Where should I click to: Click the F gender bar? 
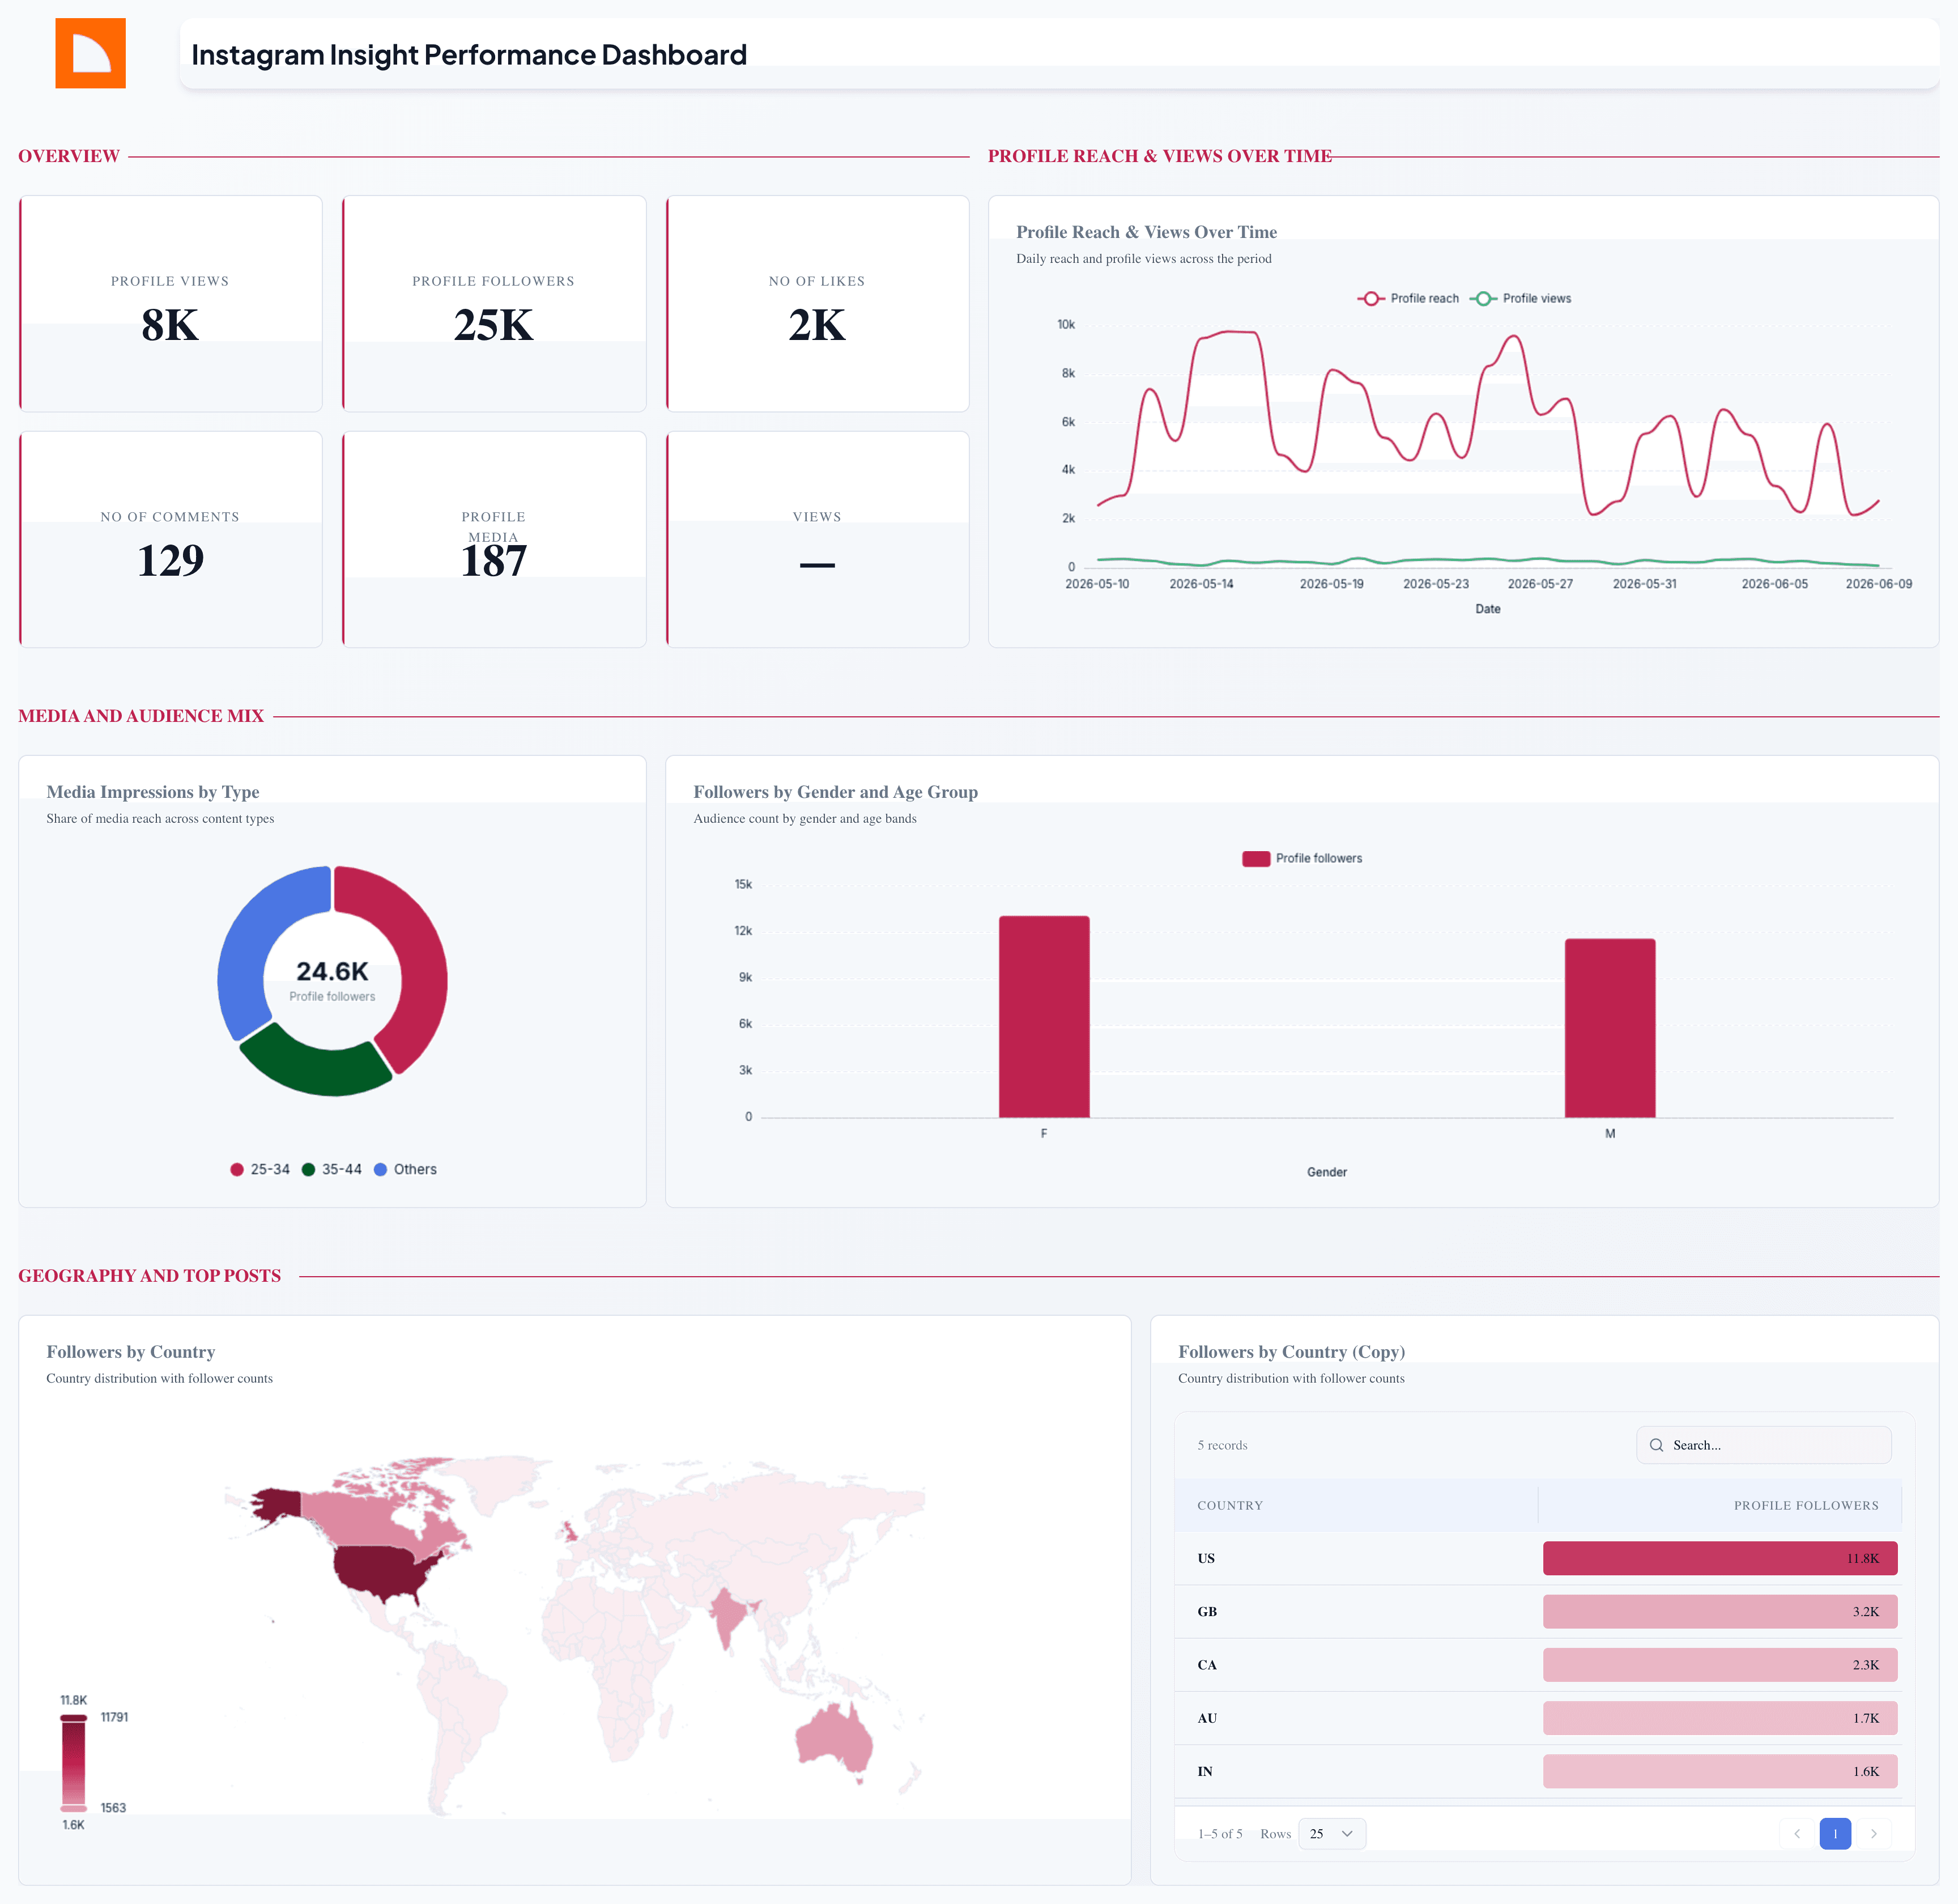[x=1044, y=1016]
